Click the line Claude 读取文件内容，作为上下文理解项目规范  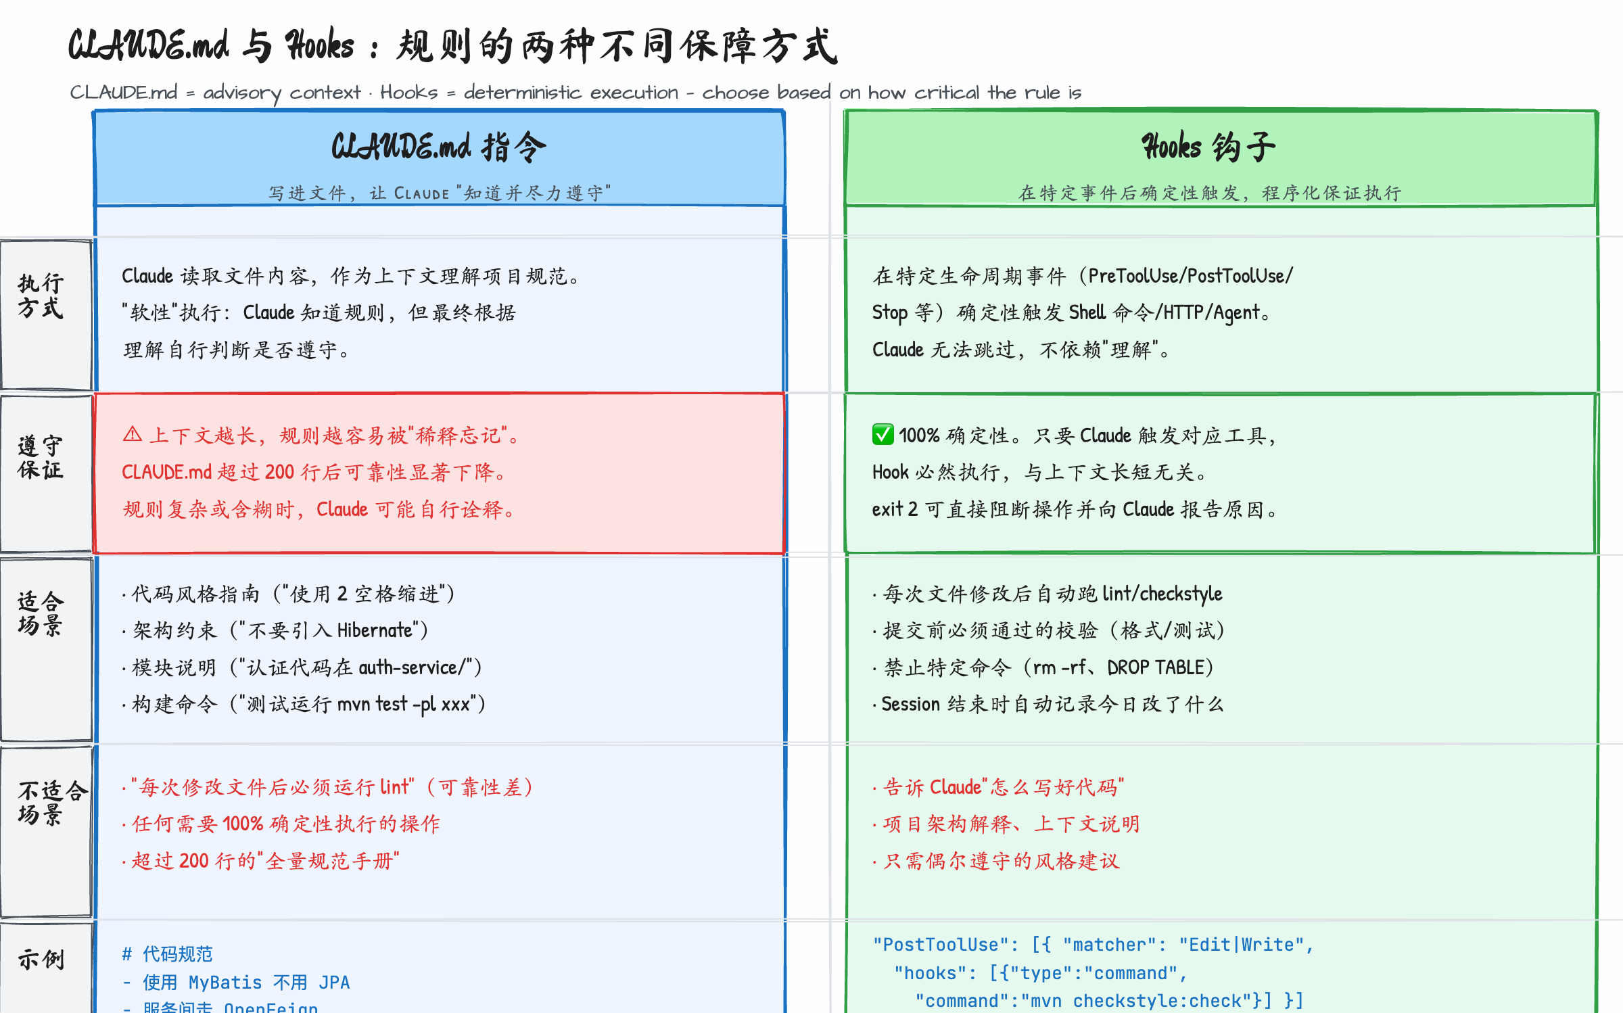(350, 276)
